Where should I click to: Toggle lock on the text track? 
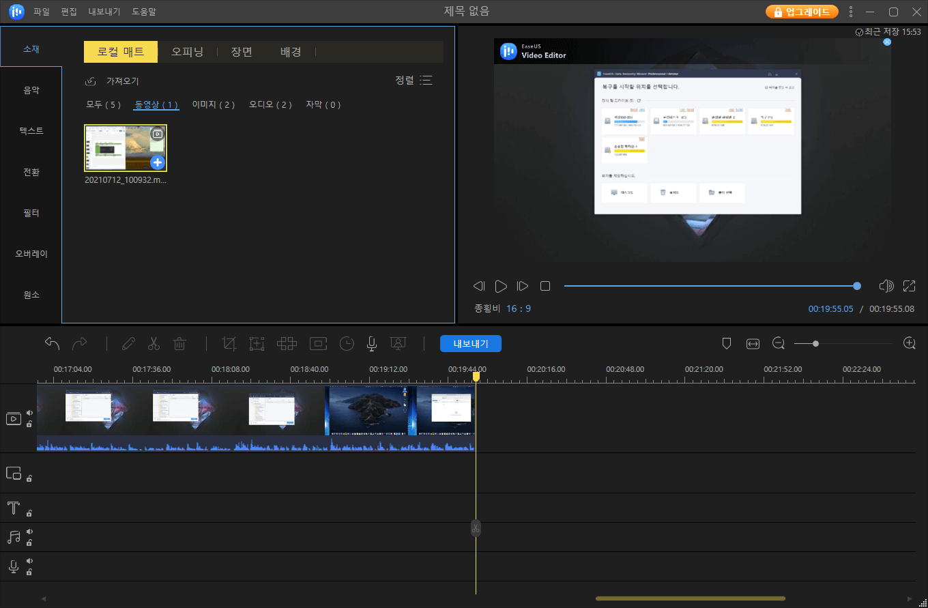tap(29, 513)
